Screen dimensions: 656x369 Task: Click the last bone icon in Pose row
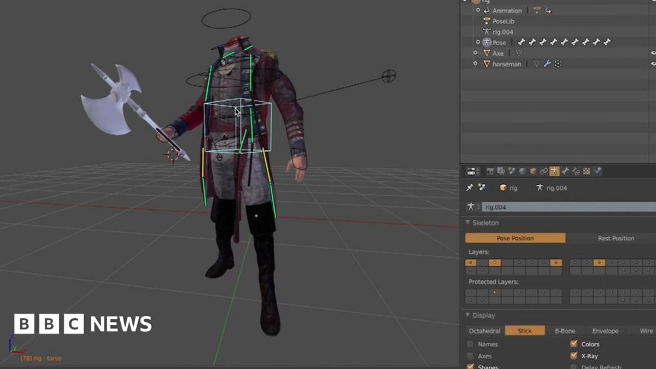click(607, 42)
